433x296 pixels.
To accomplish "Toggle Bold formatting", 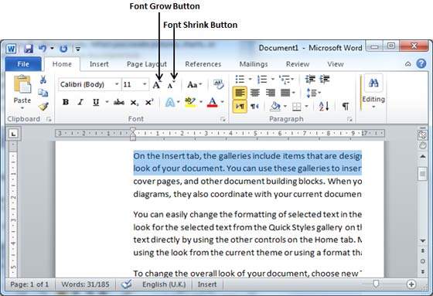I will point(66,102).
